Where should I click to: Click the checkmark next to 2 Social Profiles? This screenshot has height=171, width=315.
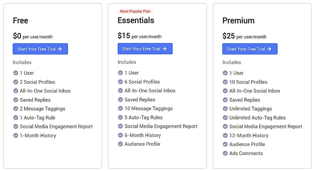[x=16, y=82]
